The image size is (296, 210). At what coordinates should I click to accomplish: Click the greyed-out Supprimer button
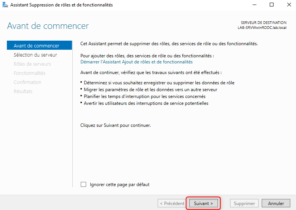coord(244,203)
